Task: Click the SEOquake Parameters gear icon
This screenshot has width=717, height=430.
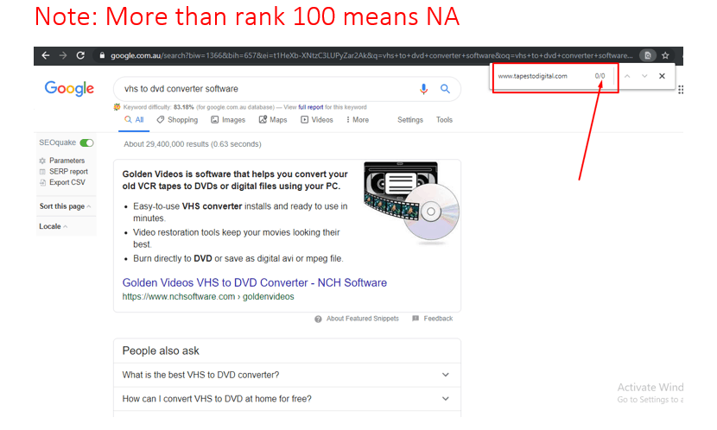Action: point(42,161)
